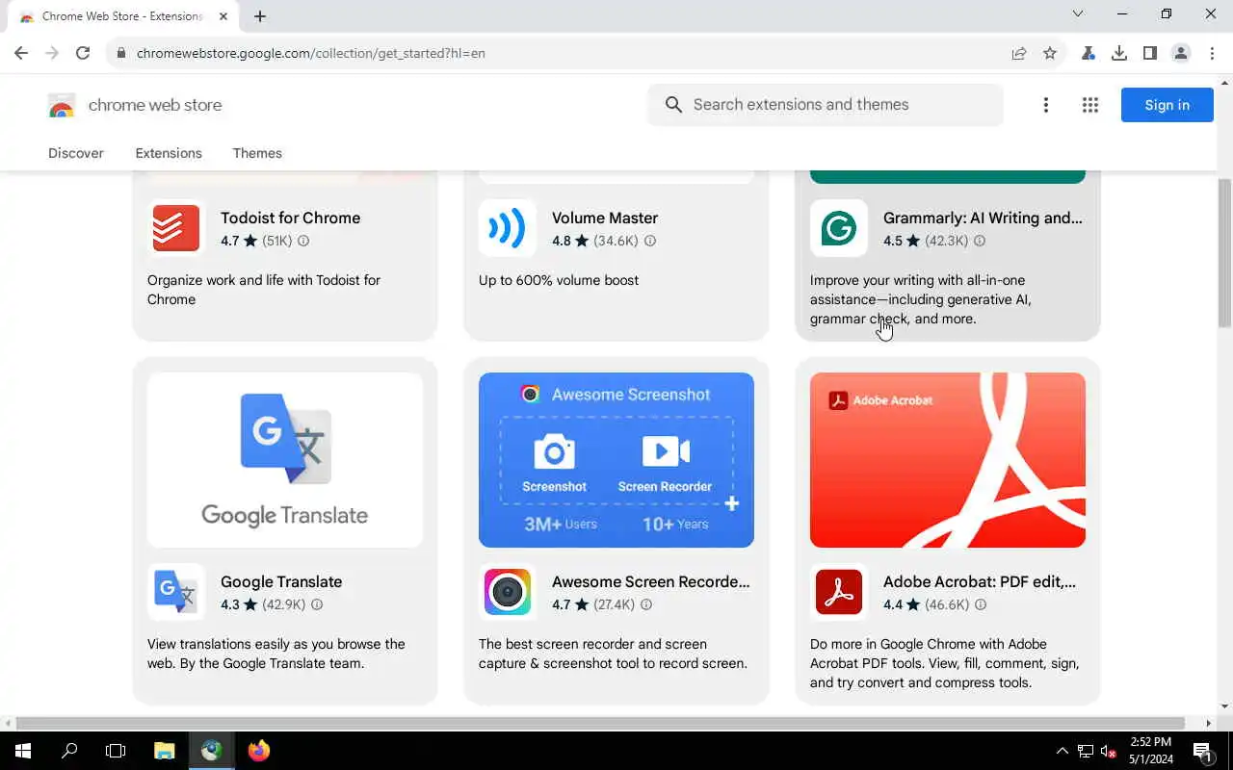Click info icon beside Google Translate 42.9K rating

pos(317,604)
